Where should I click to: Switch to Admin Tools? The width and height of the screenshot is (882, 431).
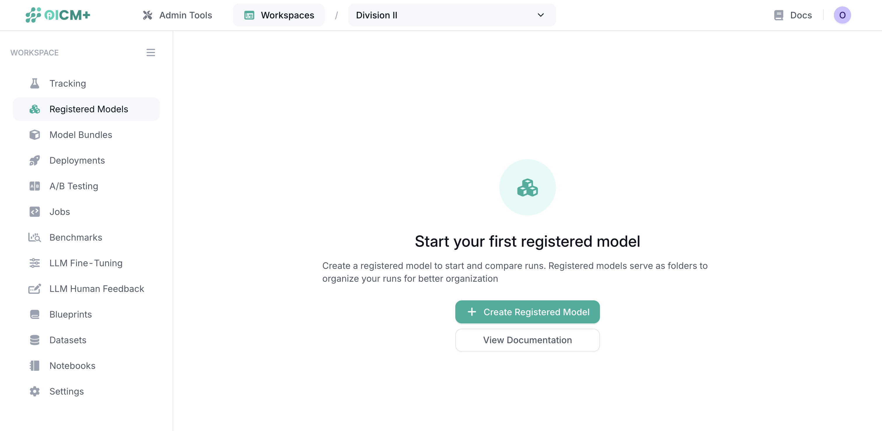(x=177, y=15)
